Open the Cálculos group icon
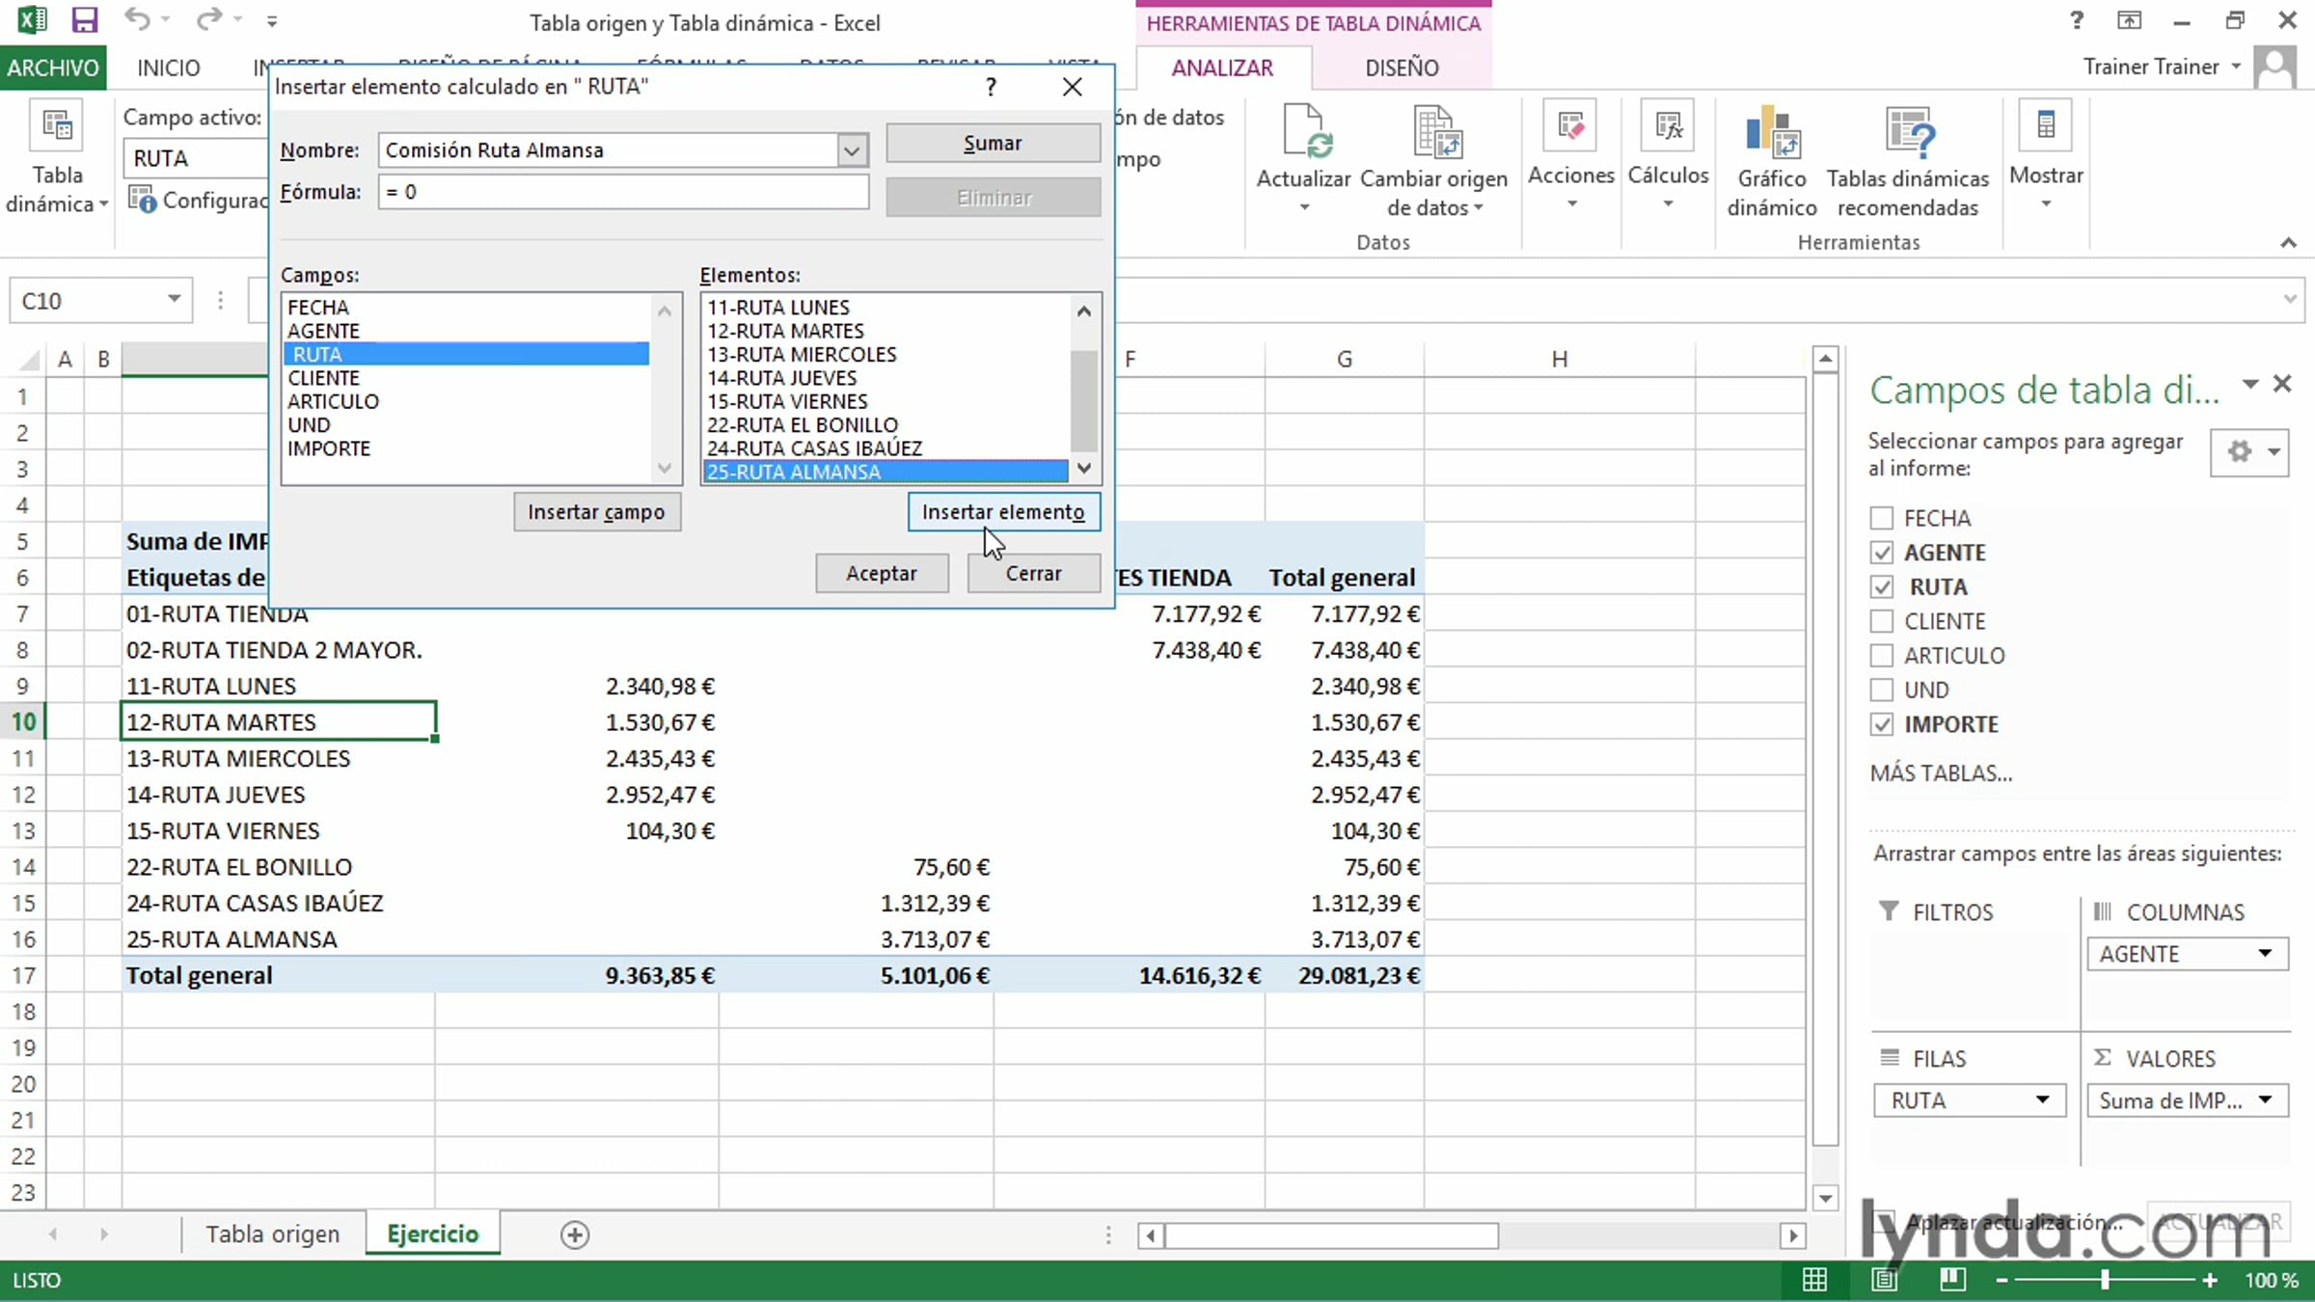The height and width of the screenshot is (1302, 2315). tap(1668, 127)
